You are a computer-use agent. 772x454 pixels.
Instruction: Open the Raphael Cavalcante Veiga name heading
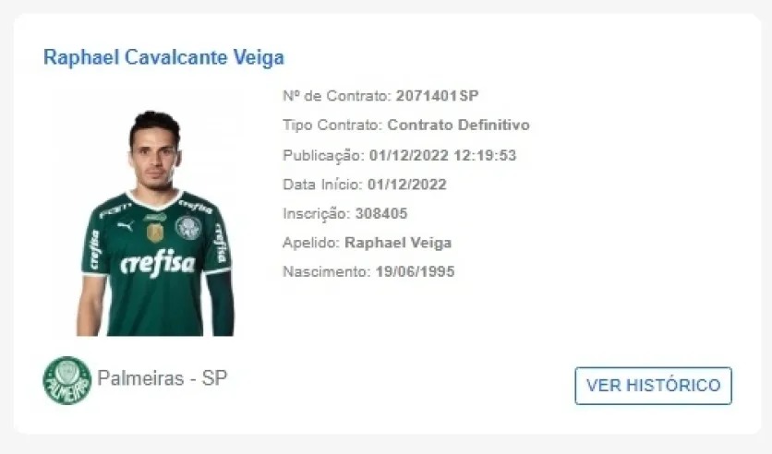[164, 57]
